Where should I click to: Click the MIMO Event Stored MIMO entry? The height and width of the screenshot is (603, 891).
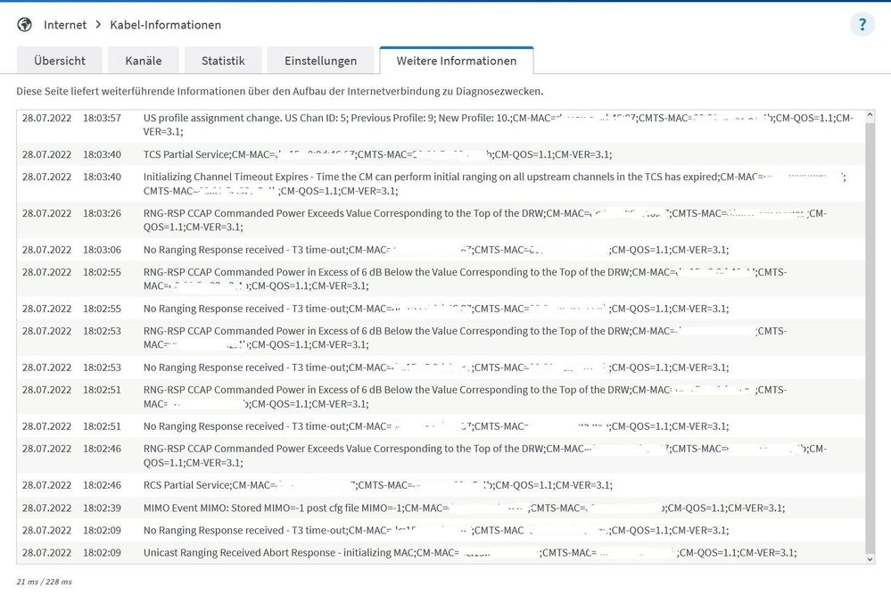click(x=441, y=508)
